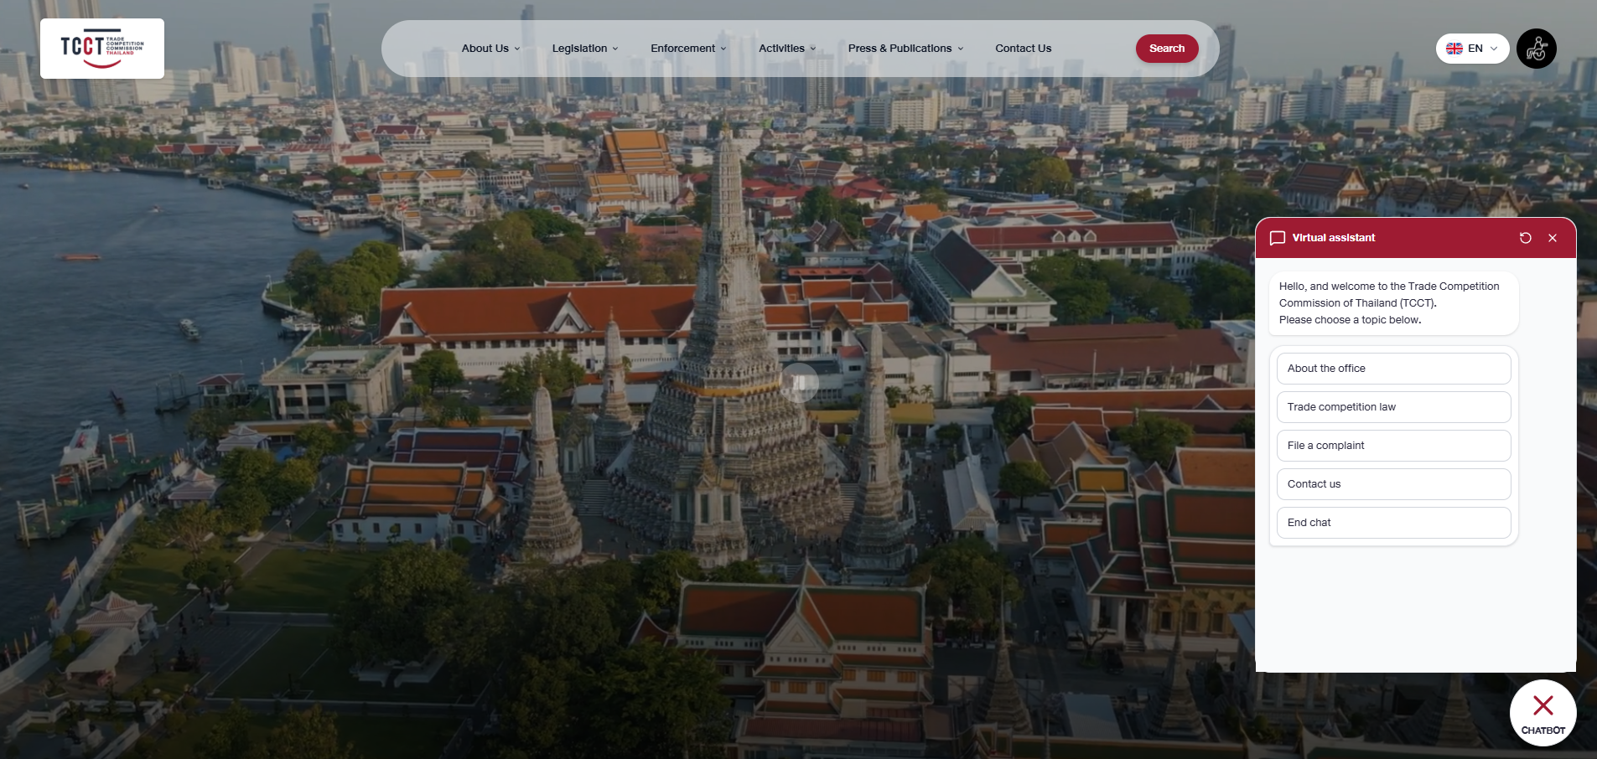Choose the About the office topic
1597x759 pixels.
point(1393,369)
